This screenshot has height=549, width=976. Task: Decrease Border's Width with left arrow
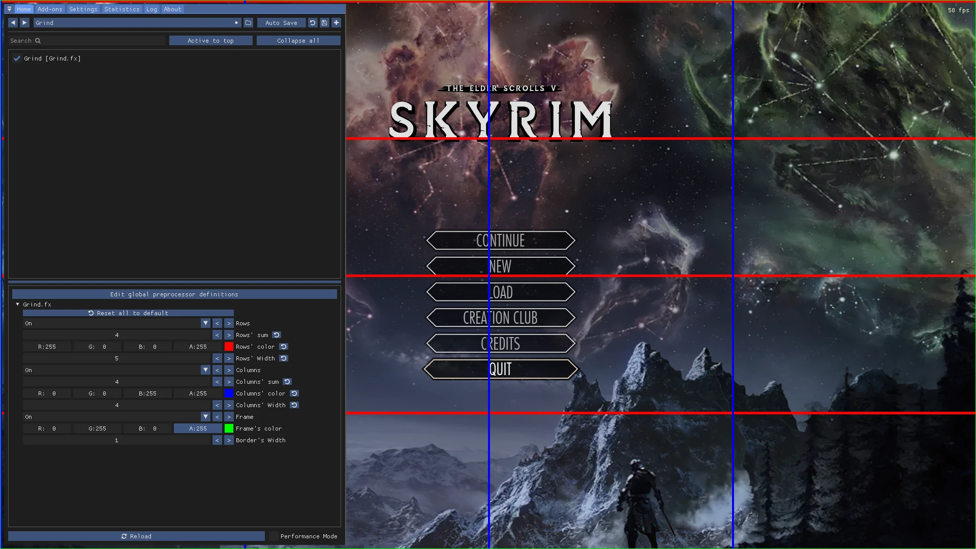(217, 440)
